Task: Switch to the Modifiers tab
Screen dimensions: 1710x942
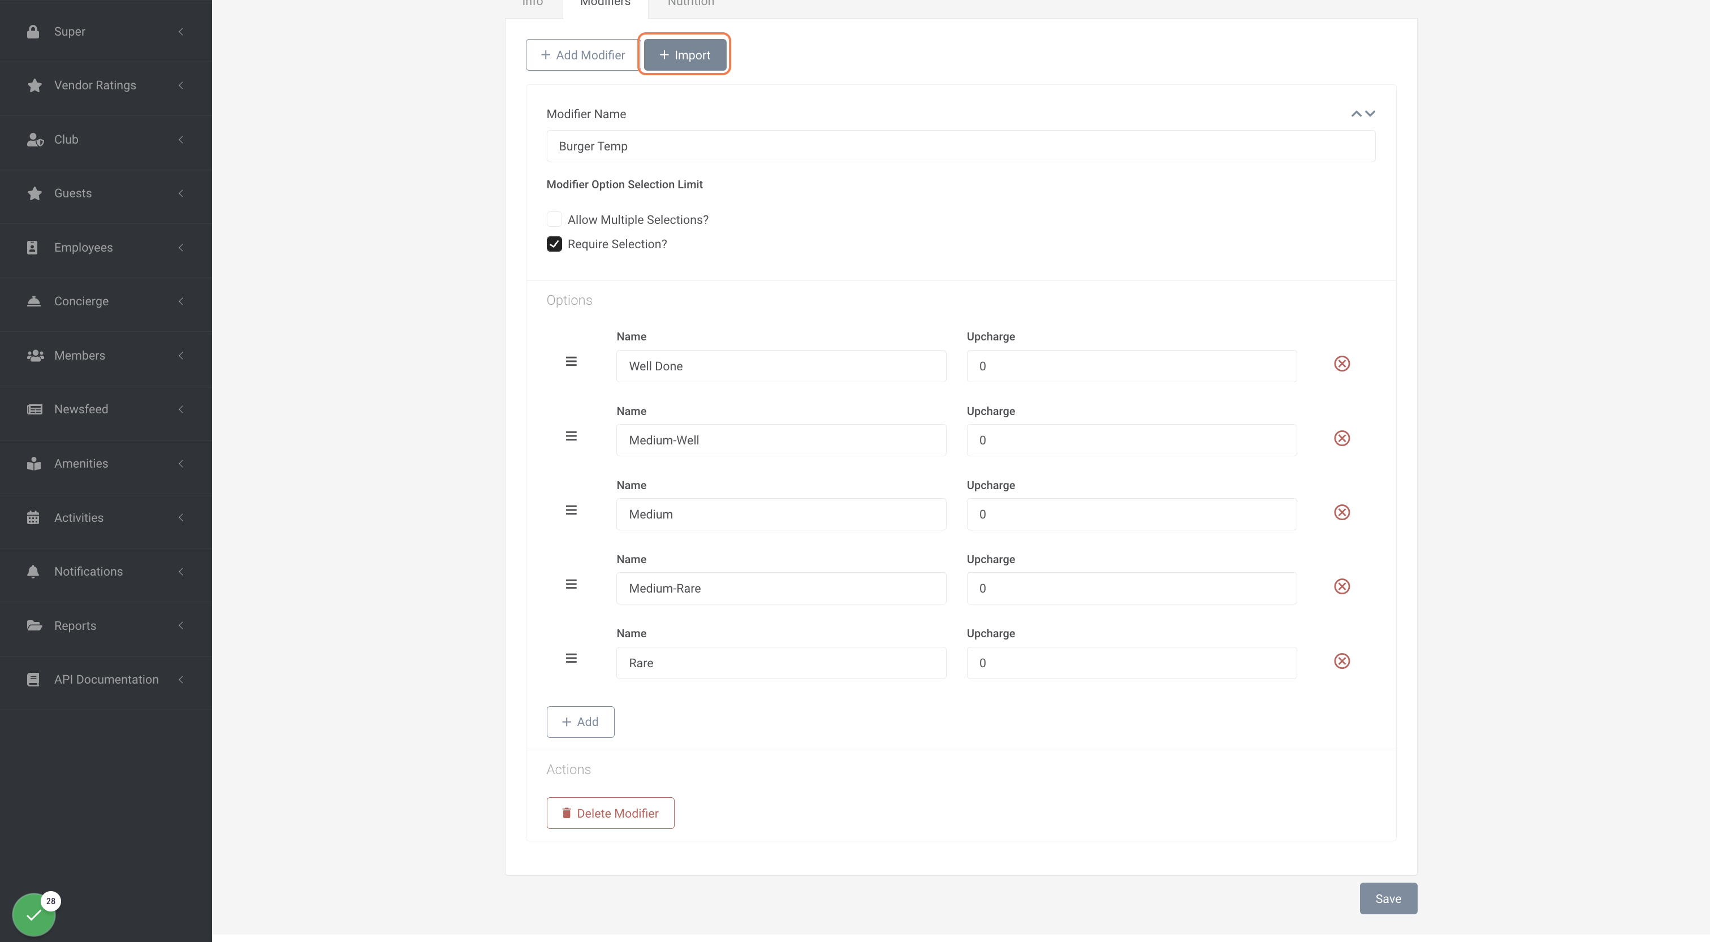Action: [x=604, y=5]
